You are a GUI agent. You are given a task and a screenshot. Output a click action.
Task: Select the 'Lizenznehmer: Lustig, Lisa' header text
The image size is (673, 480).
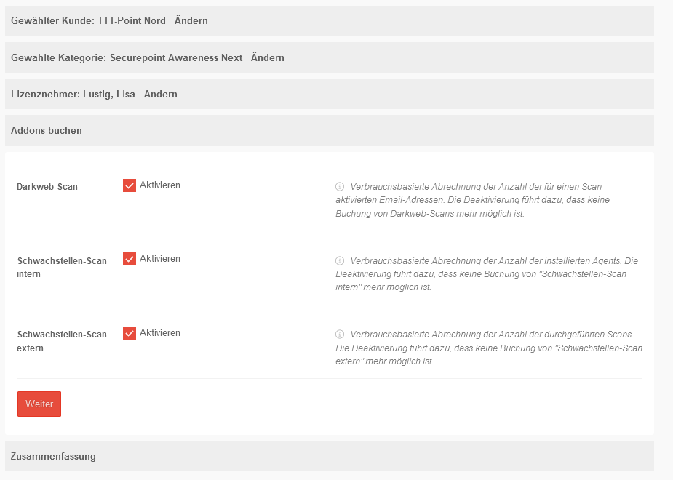[73, 94]
